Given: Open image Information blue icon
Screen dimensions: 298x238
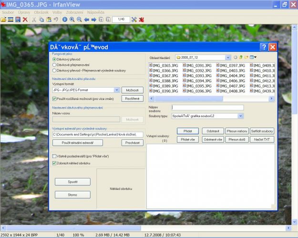Looking at the screenshot, I should tap(65, 20).
